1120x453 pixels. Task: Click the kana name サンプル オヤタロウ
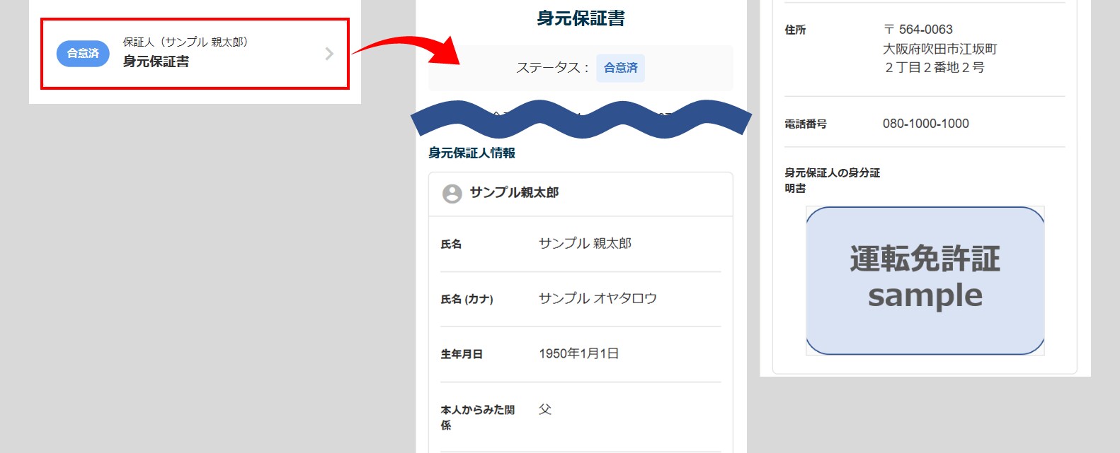(598, 299)
